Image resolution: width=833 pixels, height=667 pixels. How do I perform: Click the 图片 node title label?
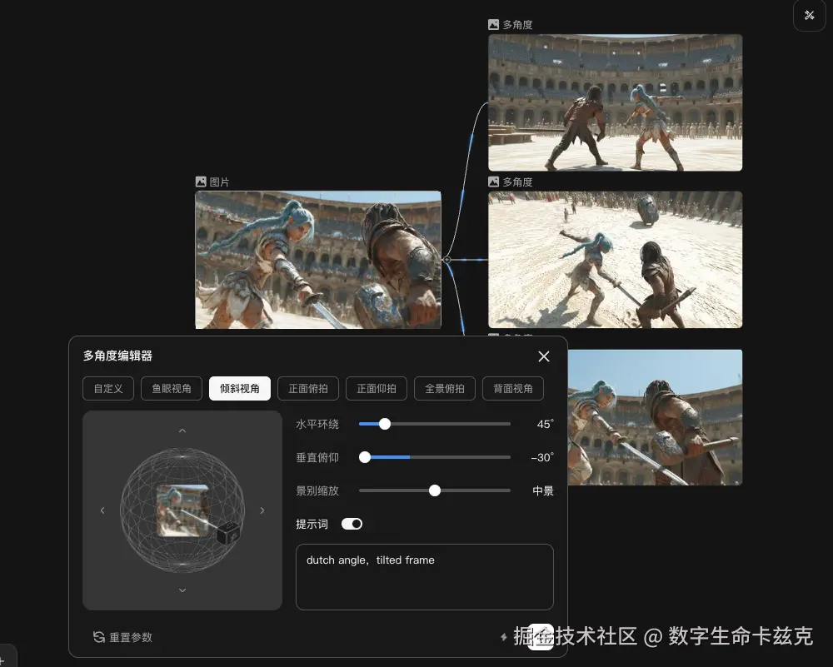point(219,182)
